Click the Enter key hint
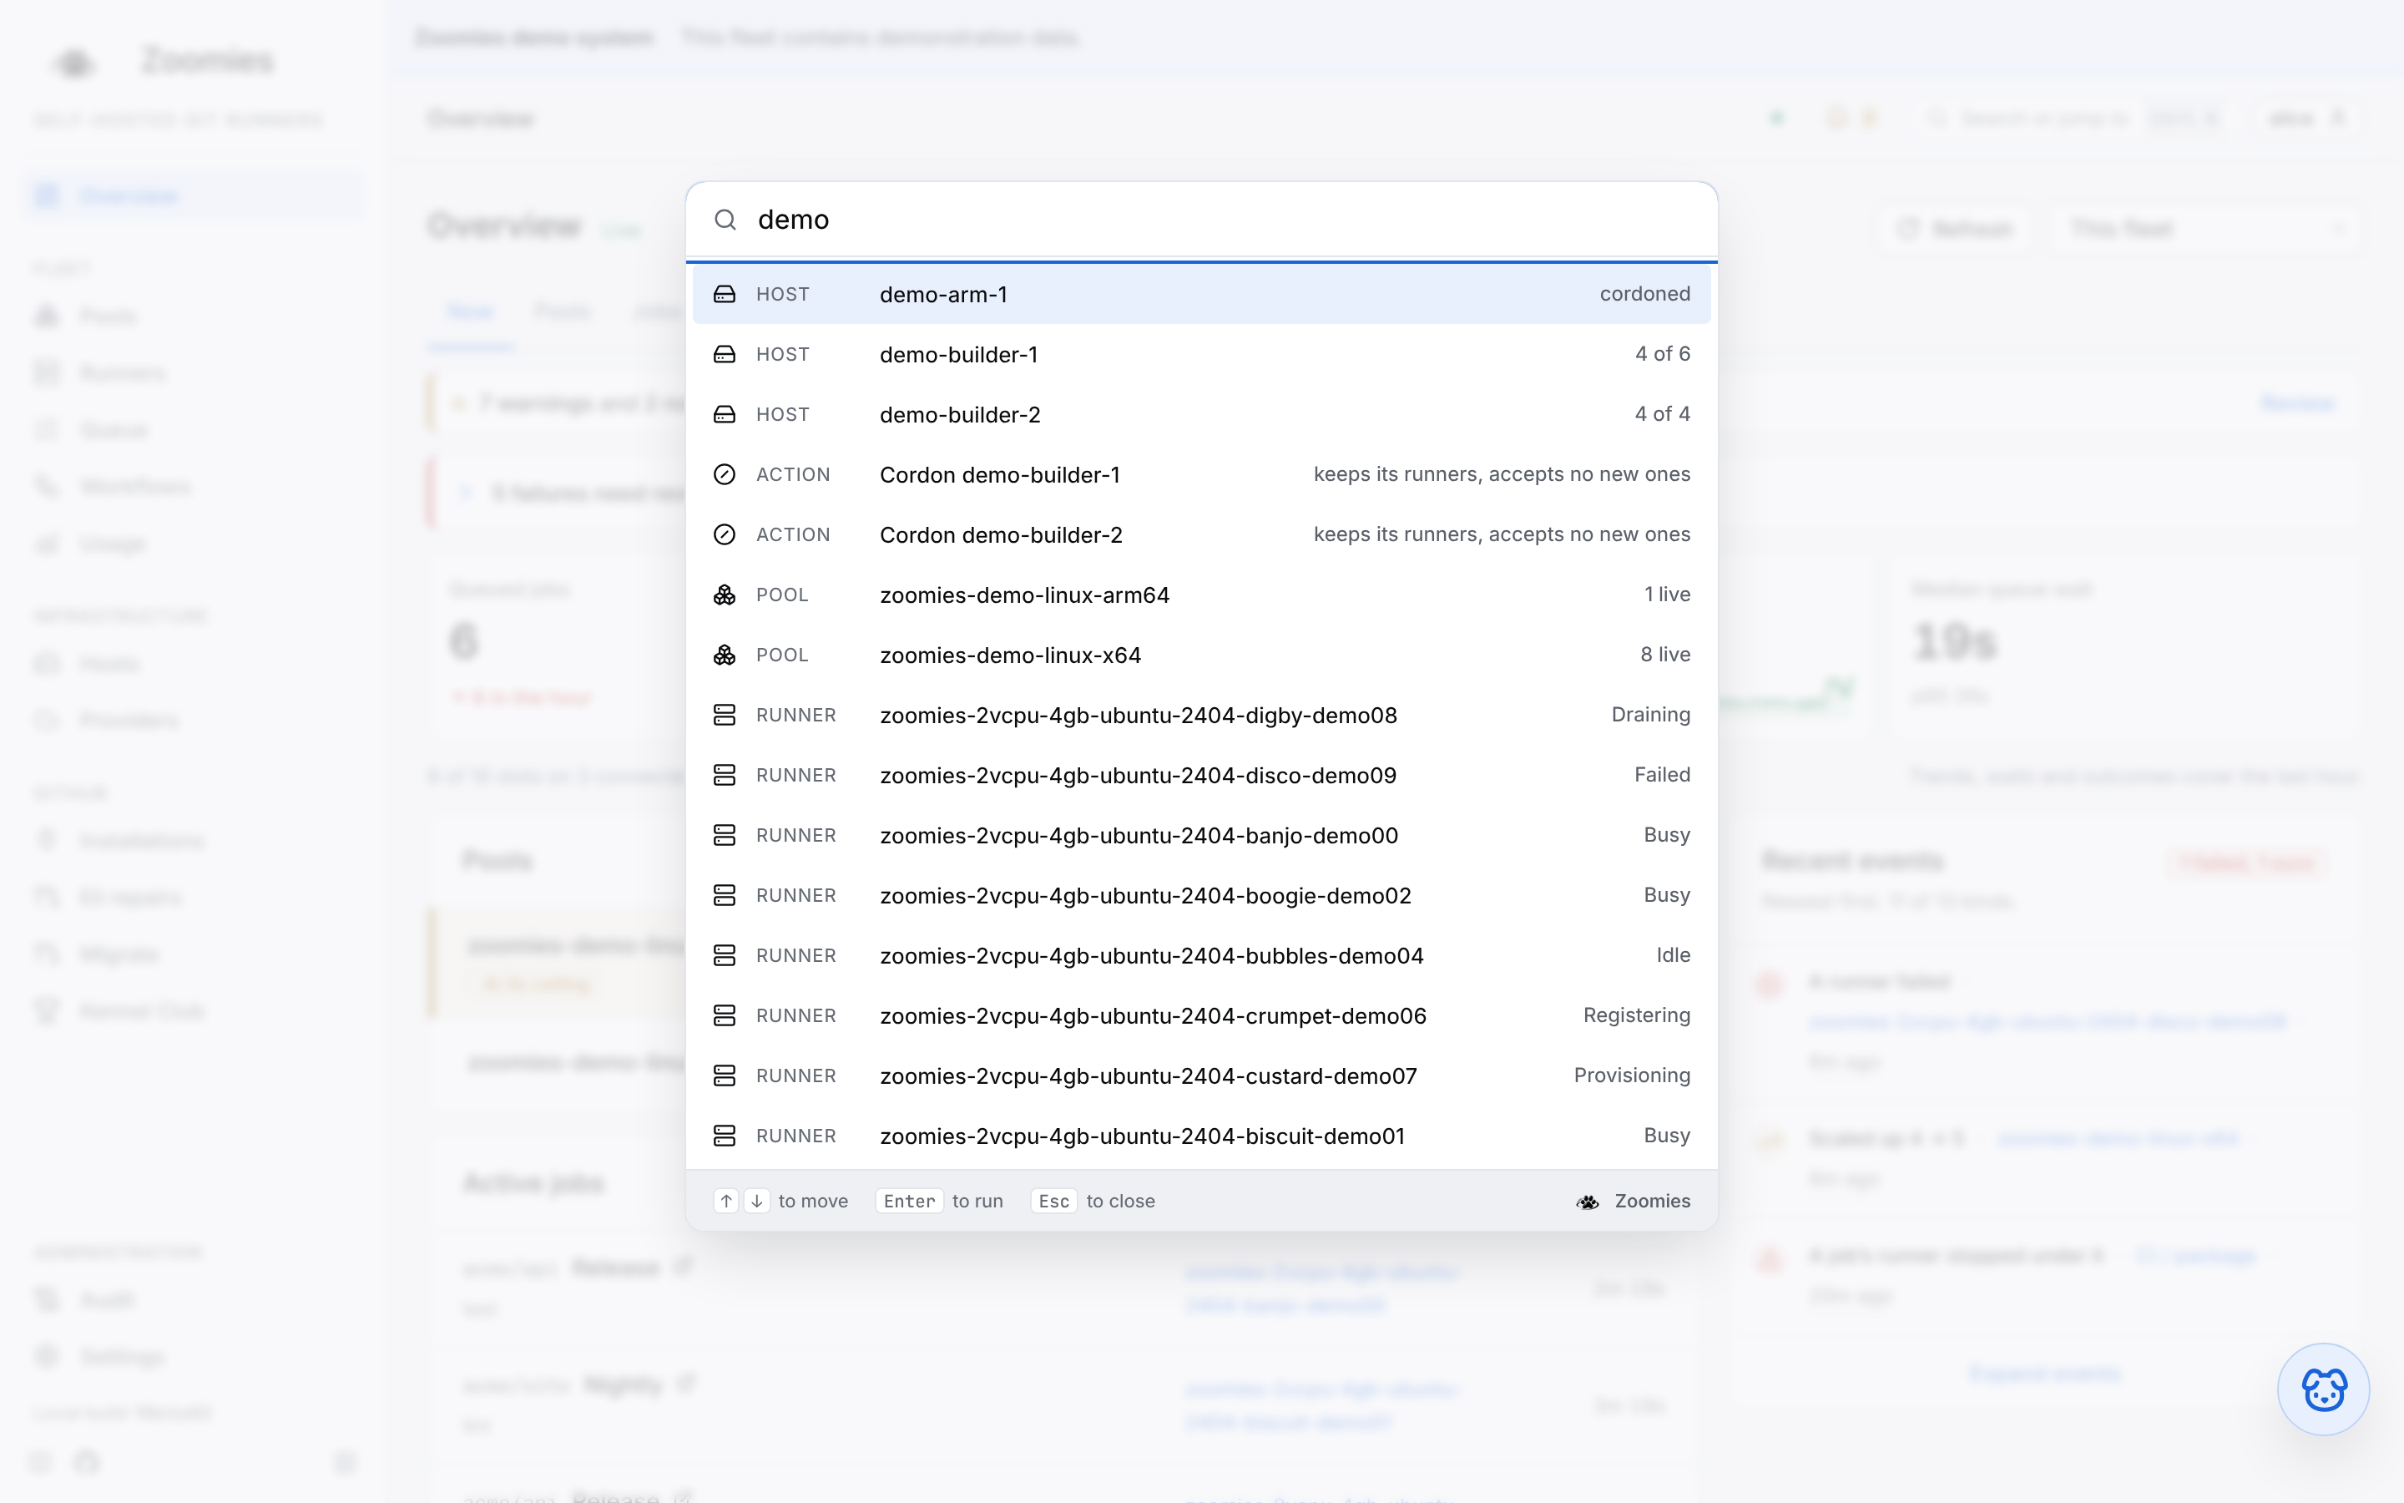 click(909, 1201)
